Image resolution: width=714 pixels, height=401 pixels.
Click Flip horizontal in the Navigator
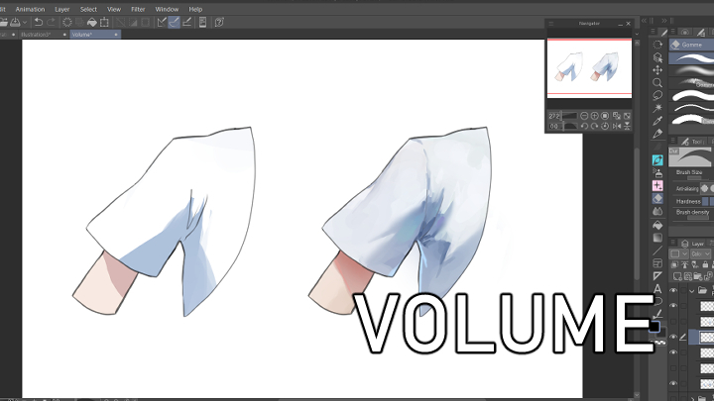pos(617,126)
